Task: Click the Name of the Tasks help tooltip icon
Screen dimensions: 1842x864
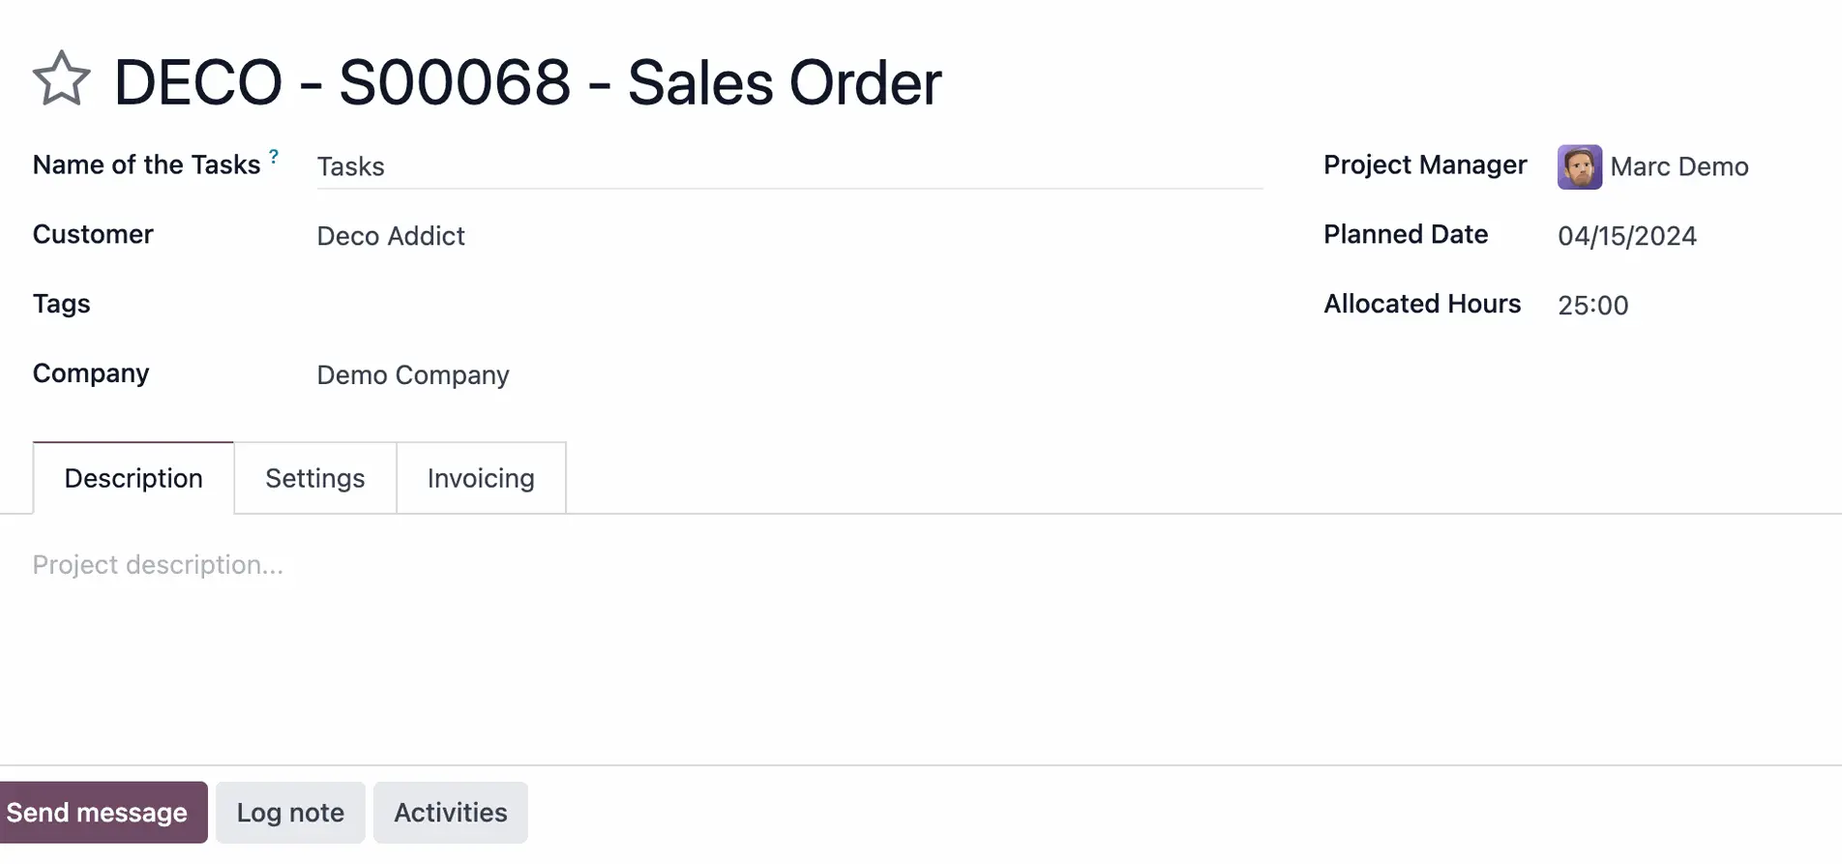Action: pos(274,156)
